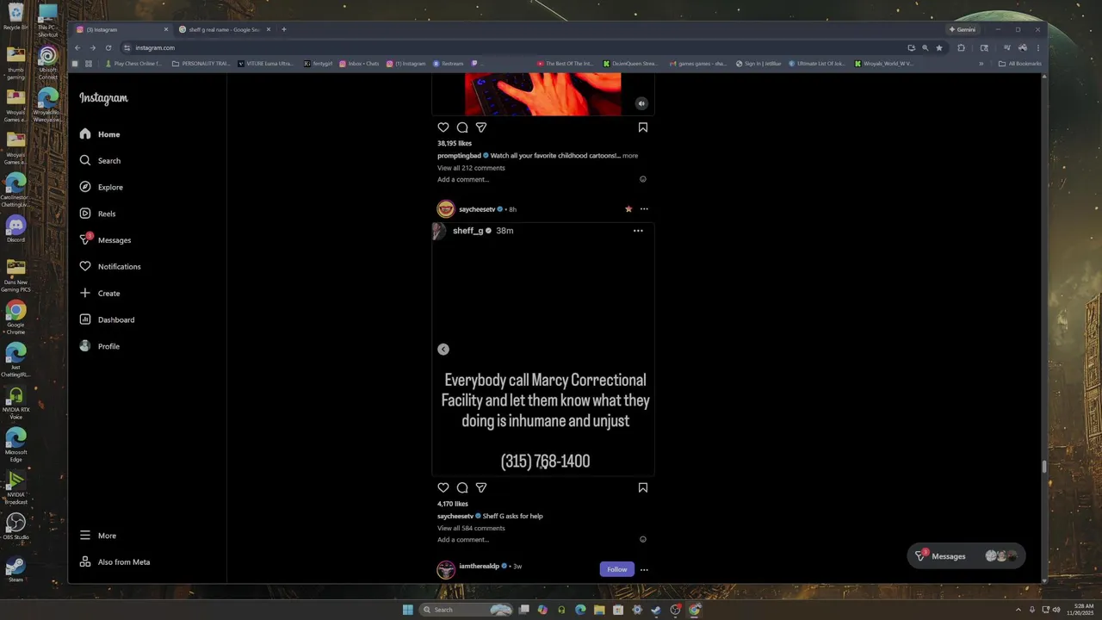Click saycheesetv profile avatar
Screen dimensions: 1102x620
(446, 209)
